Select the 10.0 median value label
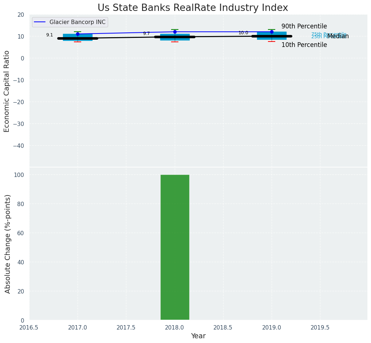371x343 pixels. (243, 33)
